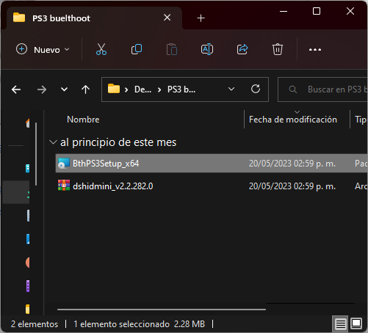Click chevron before De... in breadcrumb

(x=126, y=90)
